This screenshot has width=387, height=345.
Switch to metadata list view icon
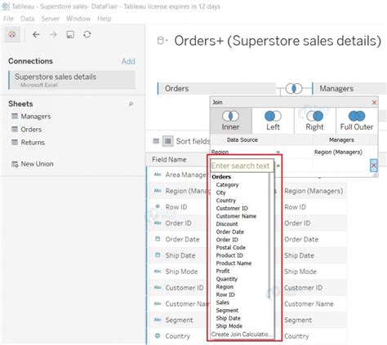168,141
